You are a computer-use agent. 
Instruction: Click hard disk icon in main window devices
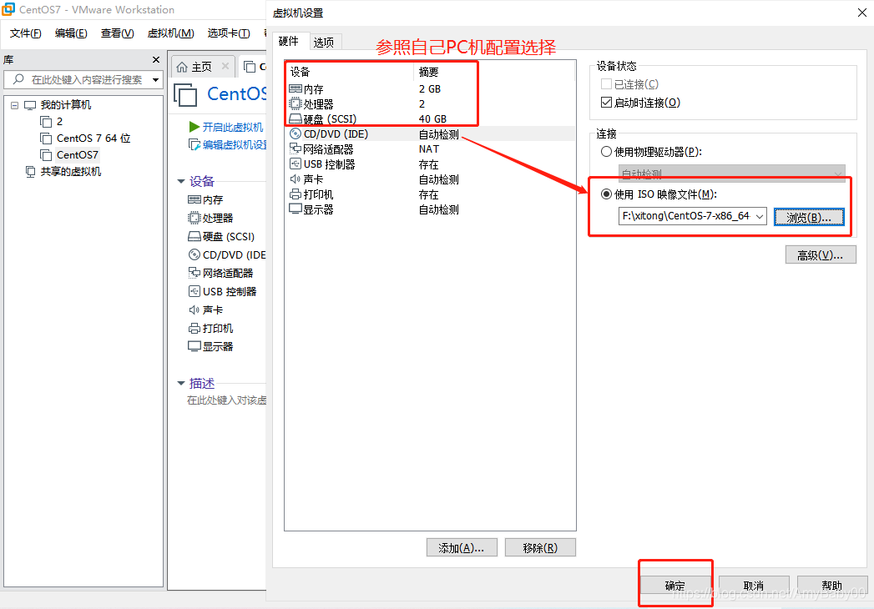(x=195, y=236)
